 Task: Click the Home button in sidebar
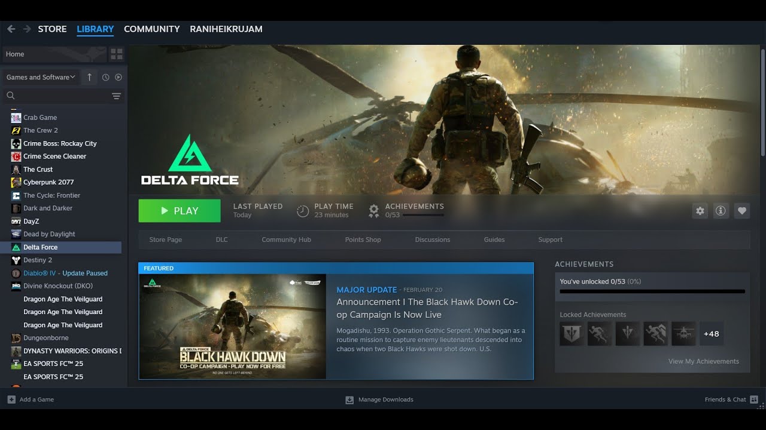pyautogui.click(x=54, y=54)
